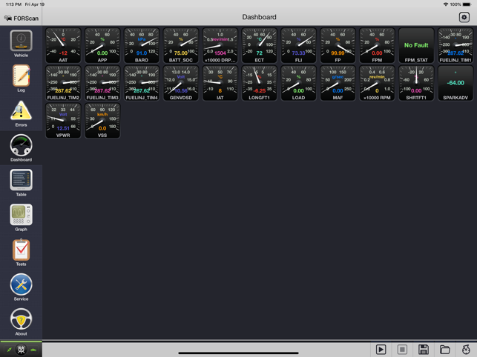The height and width of the screenshot is (357, 477).
Task: Click the connection status indicator
Action: pos(21,350)
